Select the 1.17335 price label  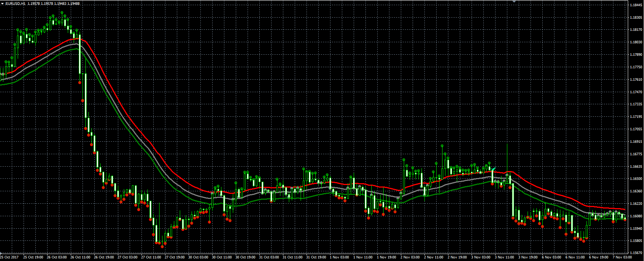point(636,104)
